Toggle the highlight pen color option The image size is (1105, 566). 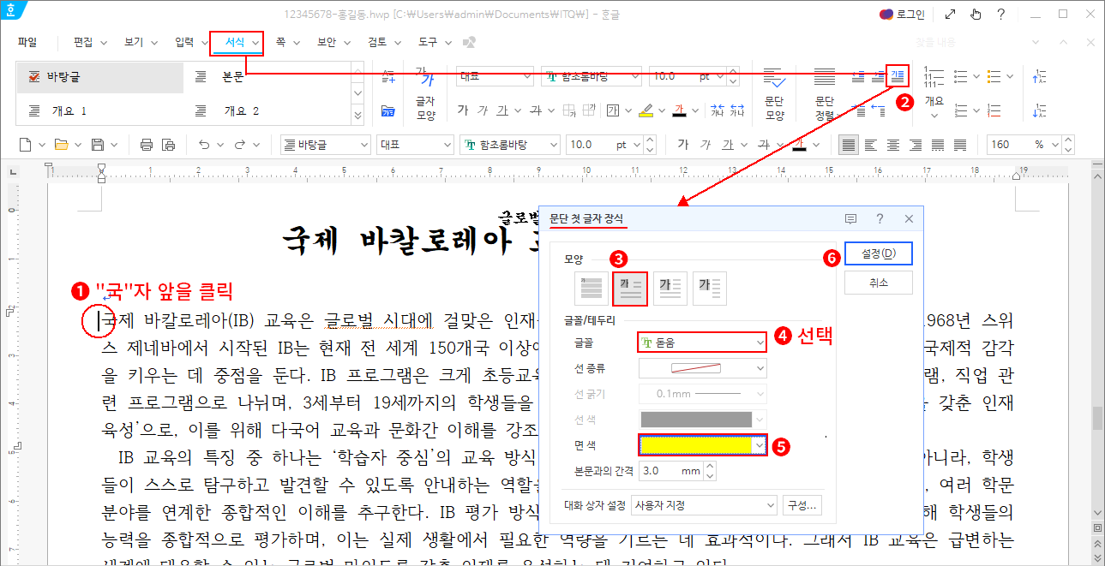(646, 110)
